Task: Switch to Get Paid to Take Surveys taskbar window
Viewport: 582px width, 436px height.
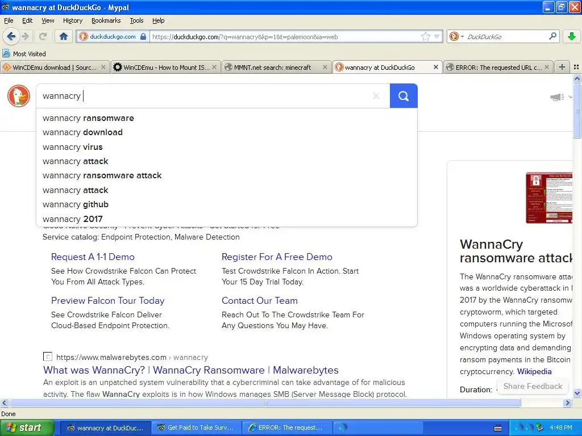Action: tap(196, 428)
